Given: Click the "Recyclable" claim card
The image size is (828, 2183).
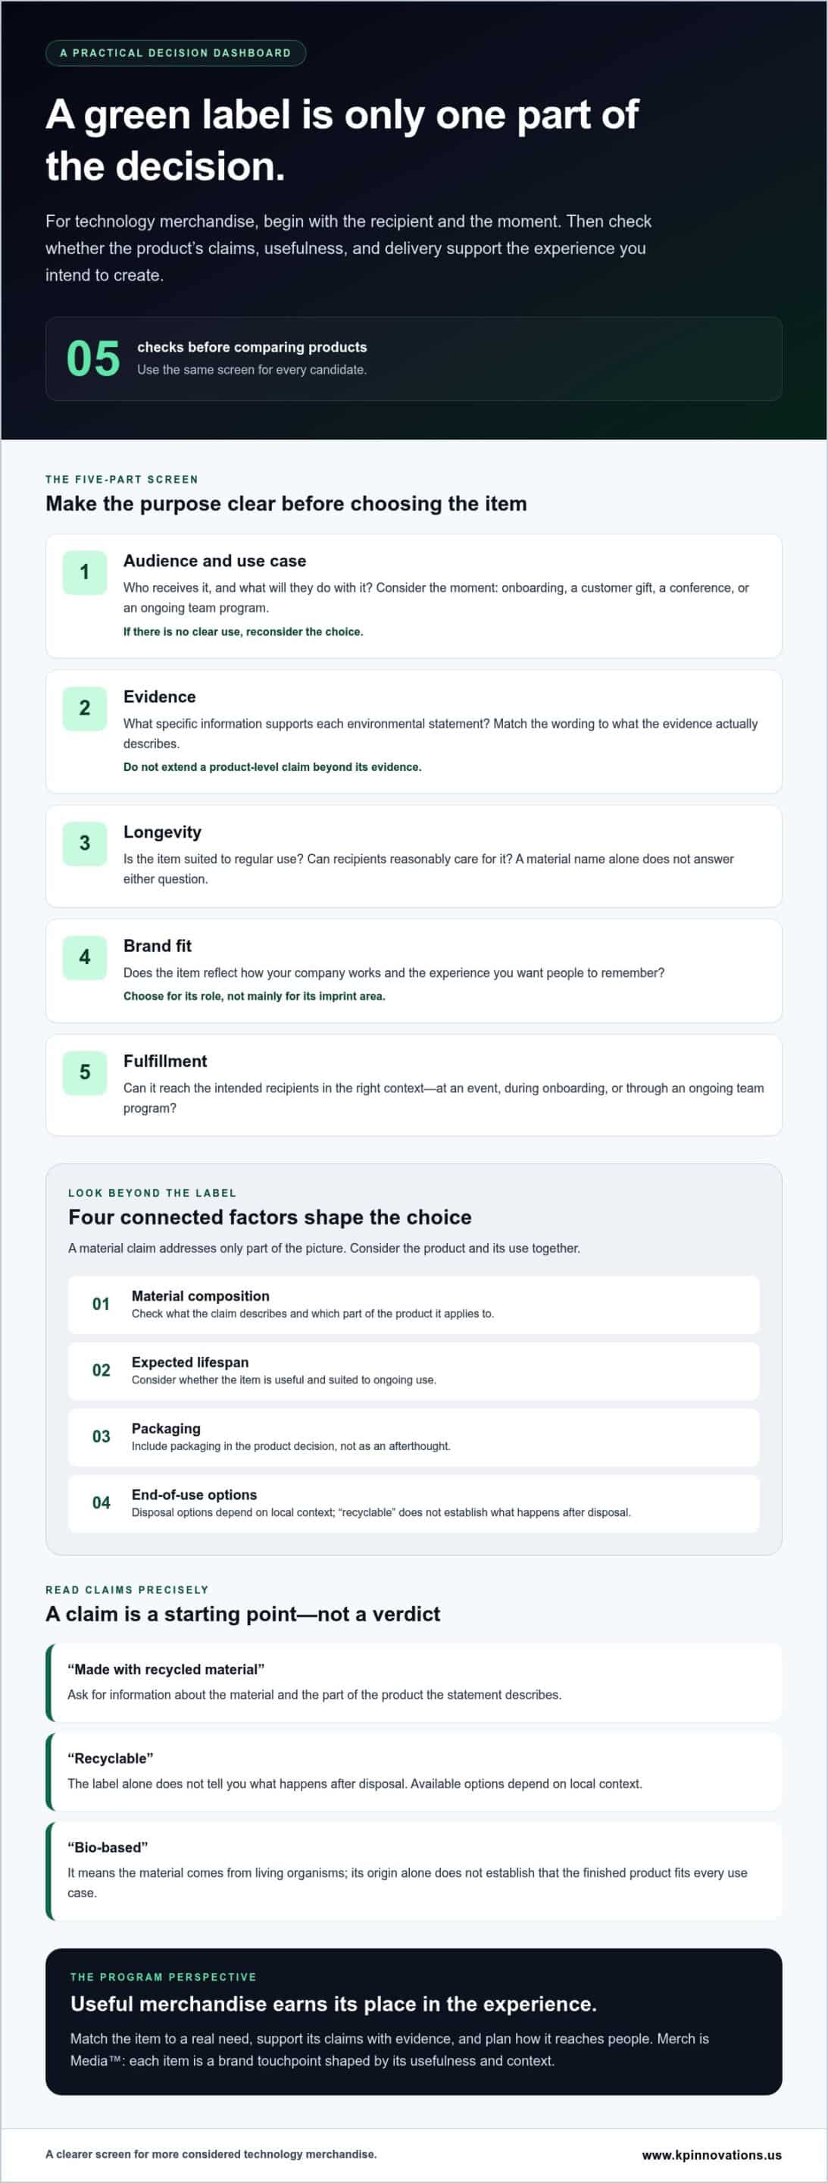Looking at the screenshot, I should pos(414,1771).
